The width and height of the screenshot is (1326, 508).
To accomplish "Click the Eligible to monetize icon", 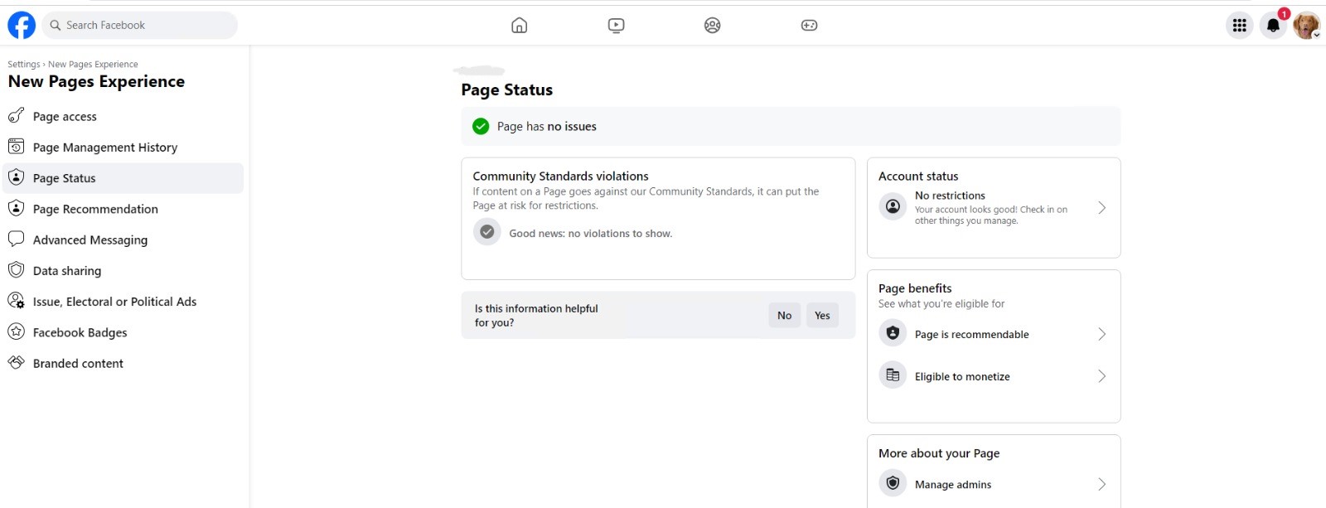I will point(893,375).
